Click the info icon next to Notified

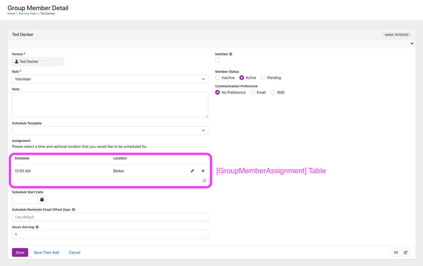231,54
